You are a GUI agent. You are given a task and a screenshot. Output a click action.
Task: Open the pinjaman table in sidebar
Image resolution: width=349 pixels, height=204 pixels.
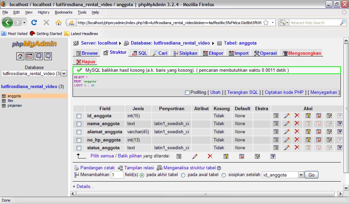pos(15,105)
